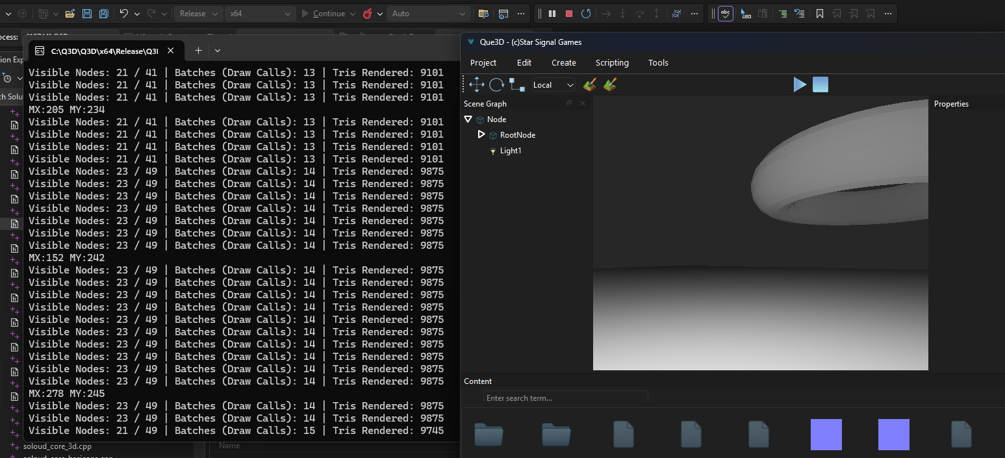
Task: Open the Hot Reload options dropdown arrow
Action: point(380,14)
